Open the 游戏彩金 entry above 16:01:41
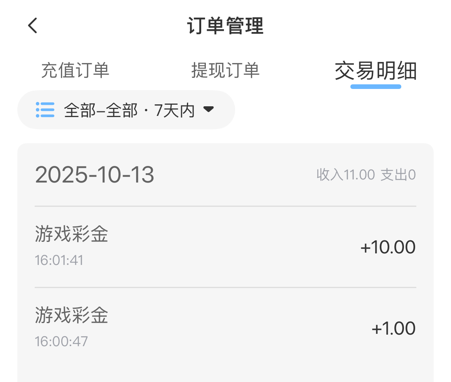This screenshot has height=382, width=451. (72, 234)
